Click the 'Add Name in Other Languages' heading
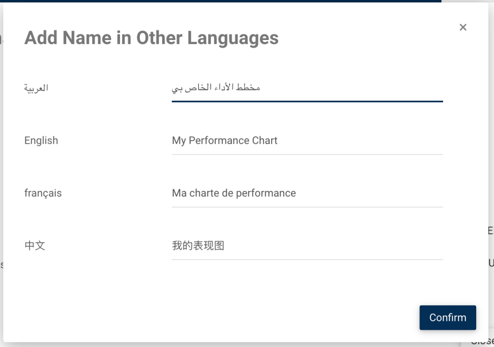 (x=151, y=38)
